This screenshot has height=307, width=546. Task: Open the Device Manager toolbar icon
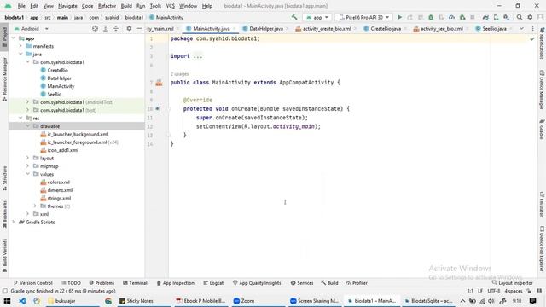(x=496, y=17)
